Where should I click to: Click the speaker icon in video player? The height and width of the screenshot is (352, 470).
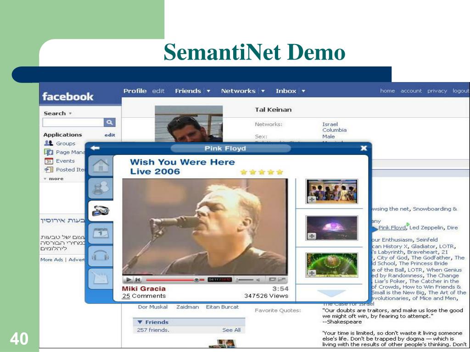click(257, 280)
